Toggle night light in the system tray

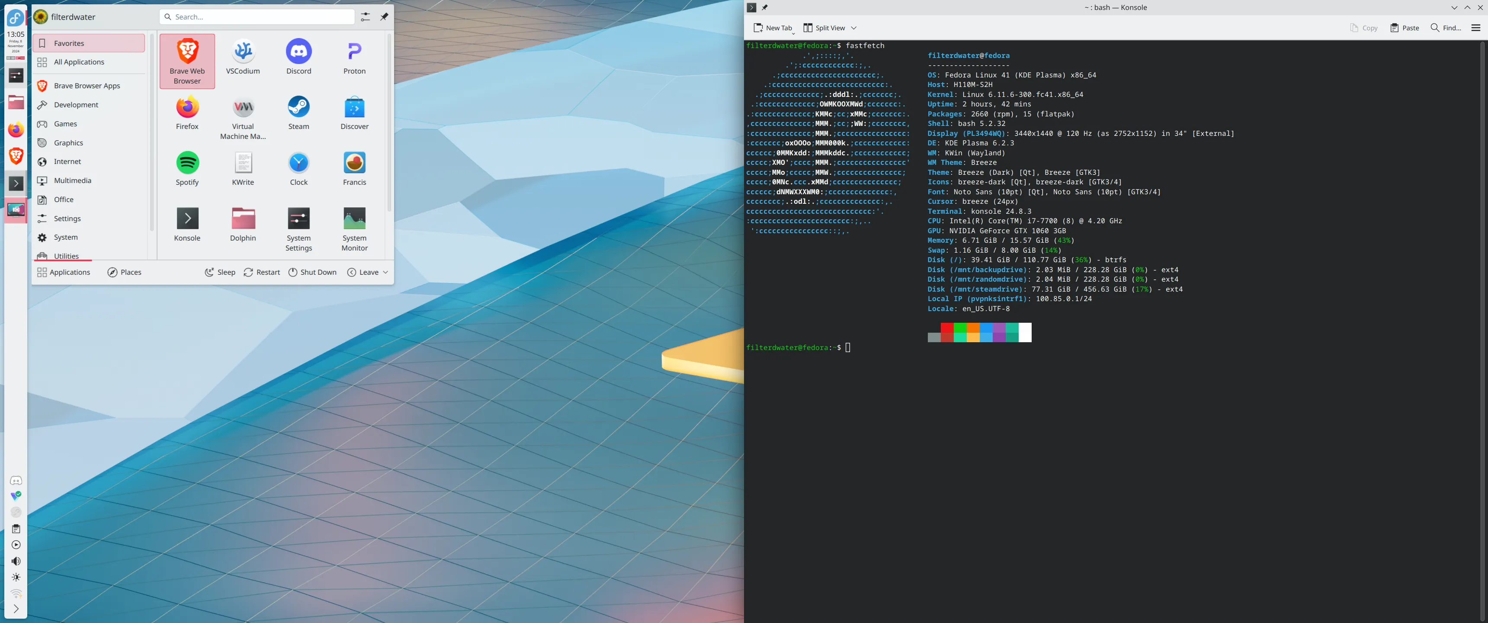[x=16, y=577]
